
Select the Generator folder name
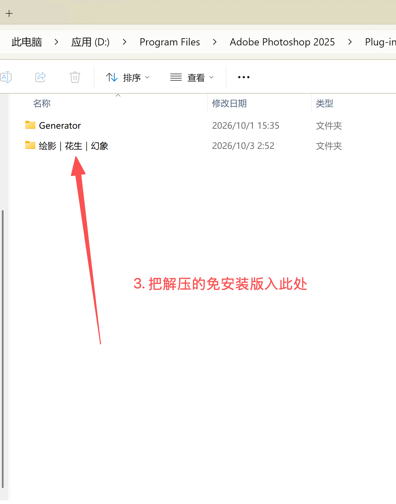60,125
